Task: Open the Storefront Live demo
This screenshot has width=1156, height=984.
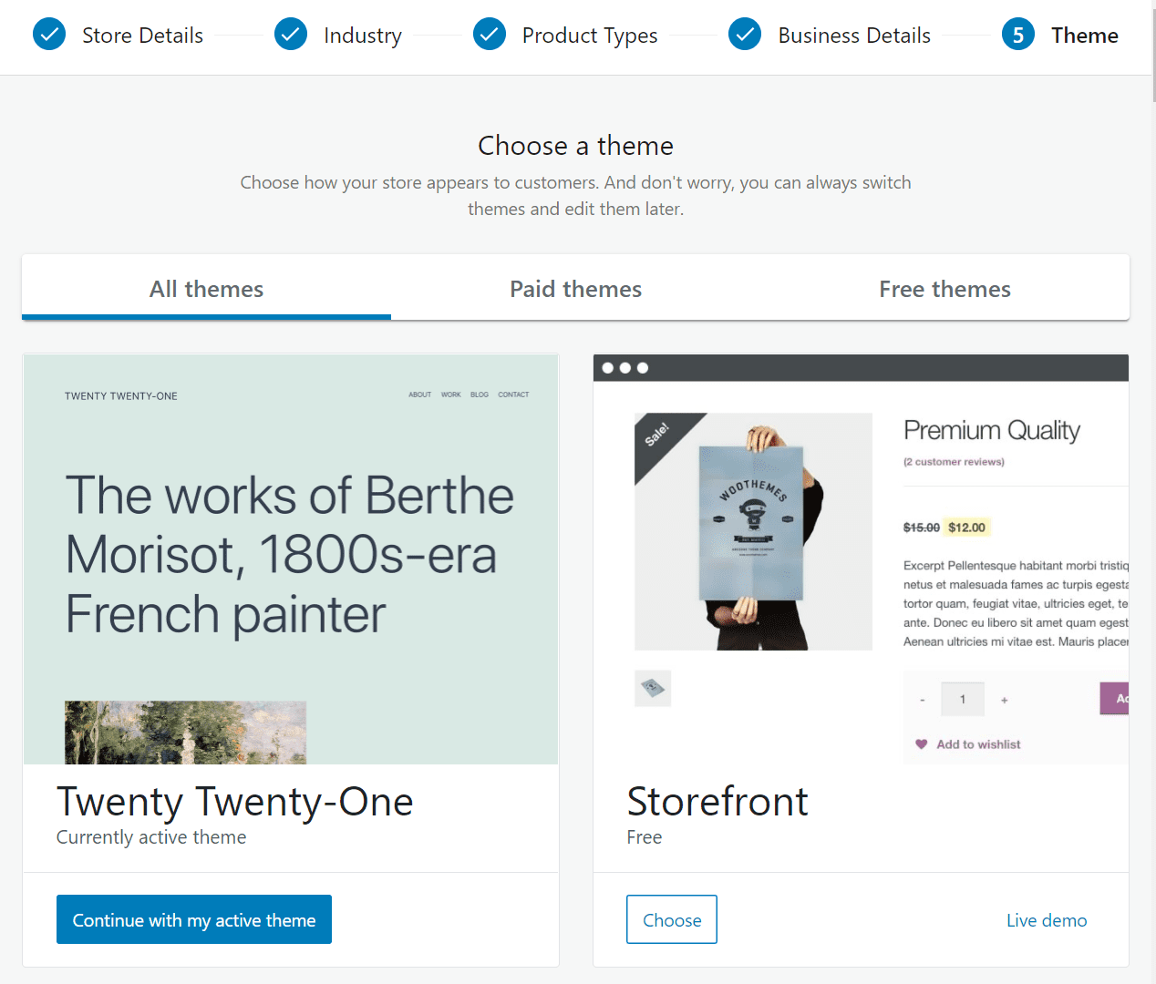Action: click(x=1047, y=920)
